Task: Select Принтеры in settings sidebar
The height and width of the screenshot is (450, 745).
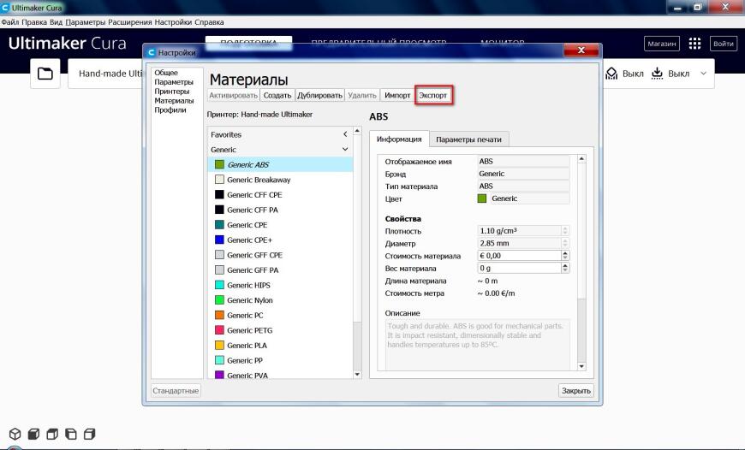Action: 171,92
